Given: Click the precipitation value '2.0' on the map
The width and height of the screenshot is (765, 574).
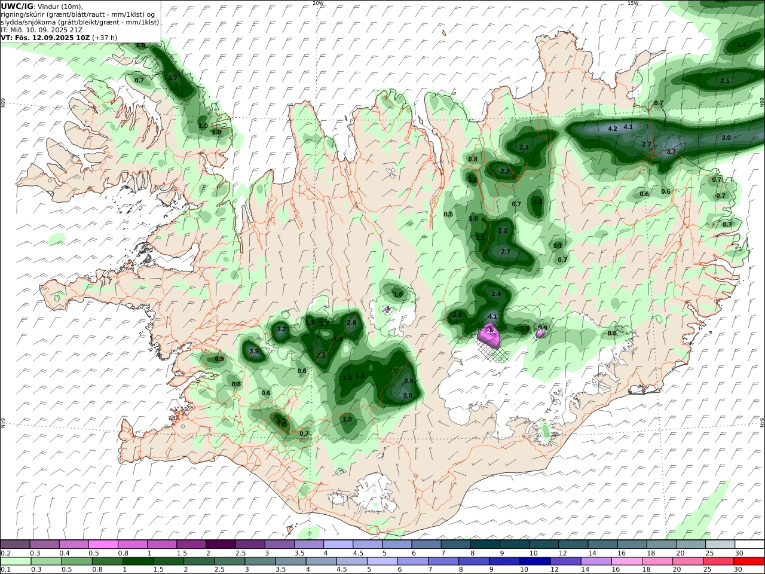Looking at the screenshot, I should (x=457, y=315).
